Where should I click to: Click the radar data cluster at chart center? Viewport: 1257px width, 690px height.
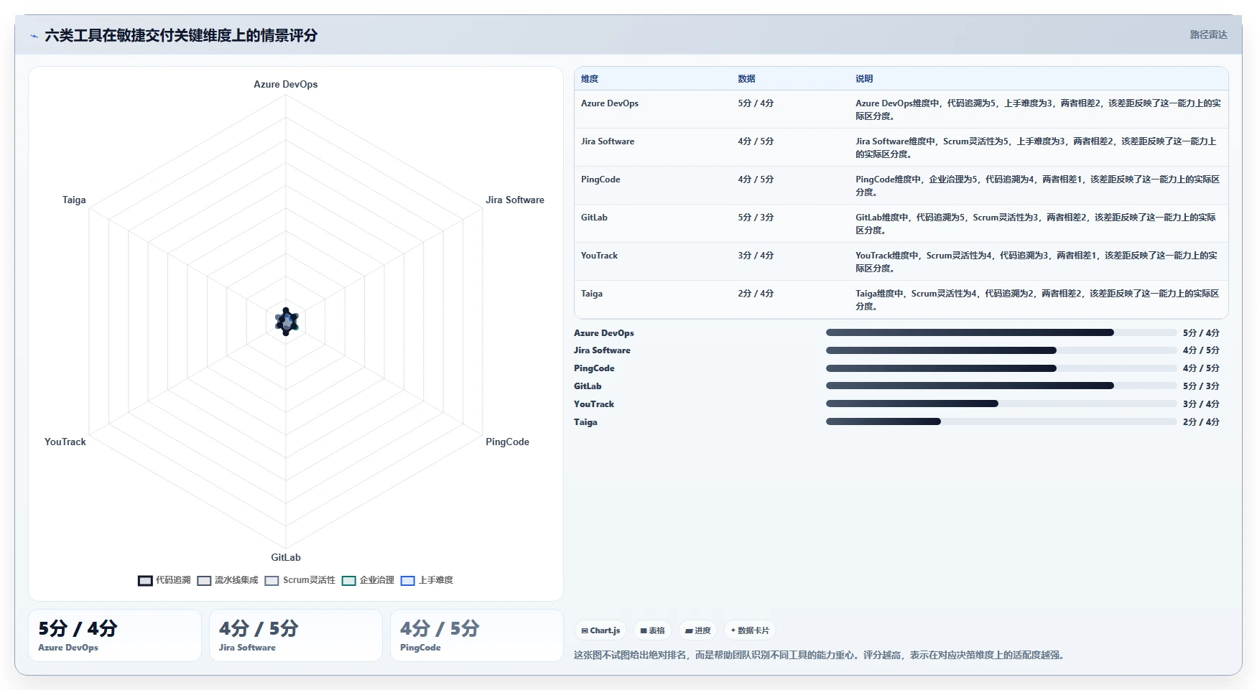click(x=286, y=322)
